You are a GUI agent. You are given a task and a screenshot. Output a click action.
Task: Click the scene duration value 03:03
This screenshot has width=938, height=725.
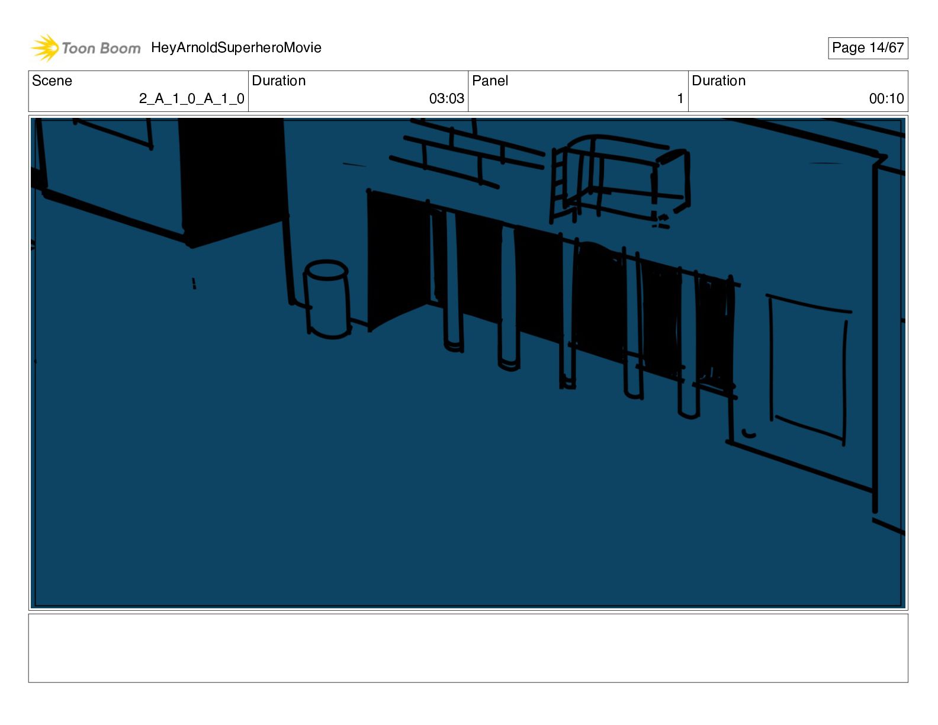point(446,98)
